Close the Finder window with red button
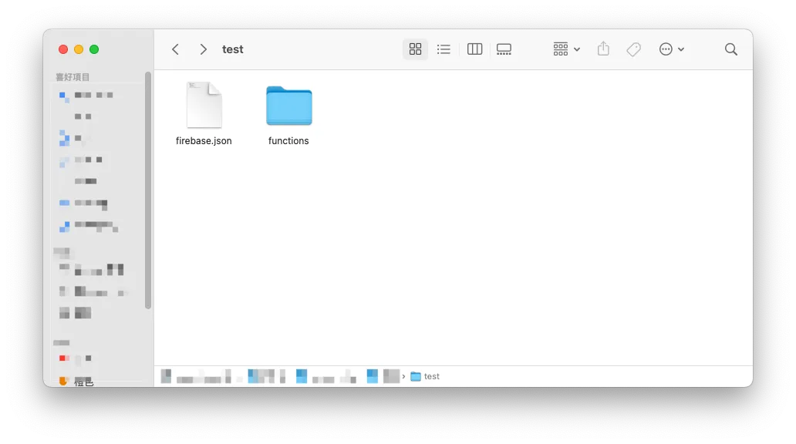796x444 pixels. point(63,49)
